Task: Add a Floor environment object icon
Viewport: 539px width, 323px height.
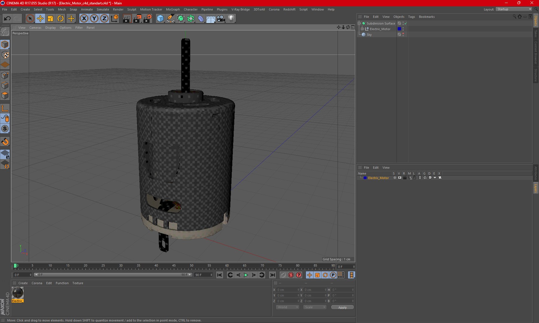Action: pyautogui.click(x=211, y=19)
